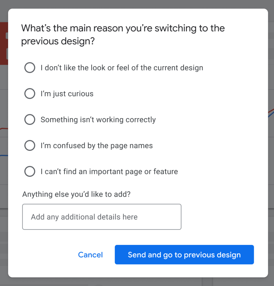This screenshot has height=286, width=274.
Task: Mark the "I can't find an important page" radio button
Action: [x=30, y=171]
